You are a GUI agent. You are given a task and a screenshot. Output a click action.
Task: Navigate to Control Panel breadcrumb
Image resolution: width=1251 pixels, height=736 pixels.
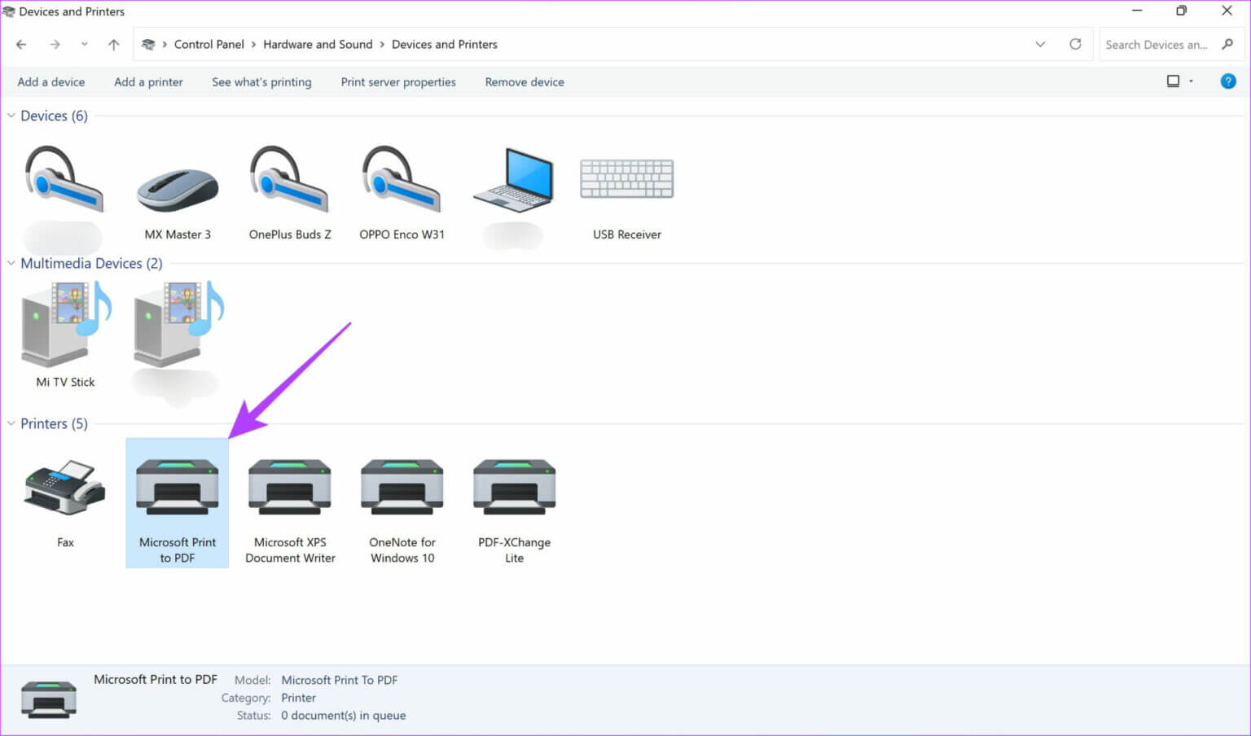209,44
